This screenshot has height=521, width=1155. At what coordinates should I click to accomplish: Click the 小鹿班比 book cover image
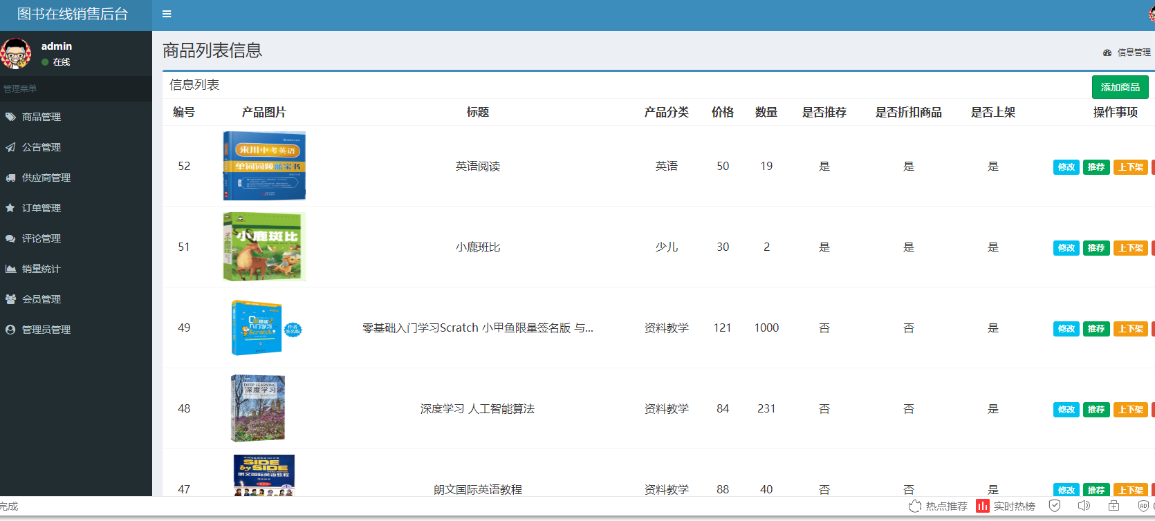pyautogui.click(x=264, y=247)
